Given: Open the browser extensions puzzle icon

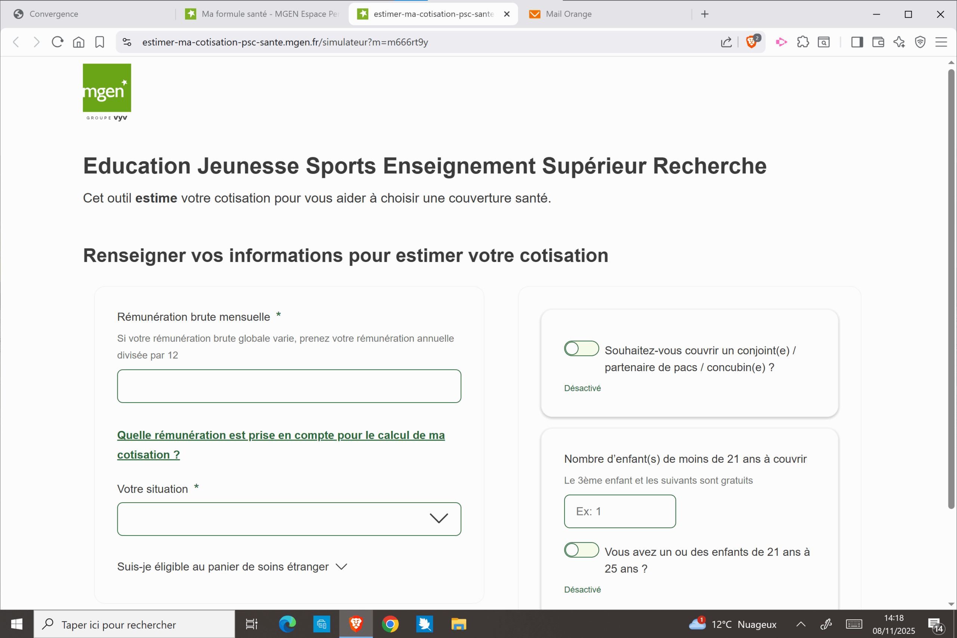Looking at the screenshot, I should (x=803, y=42).
